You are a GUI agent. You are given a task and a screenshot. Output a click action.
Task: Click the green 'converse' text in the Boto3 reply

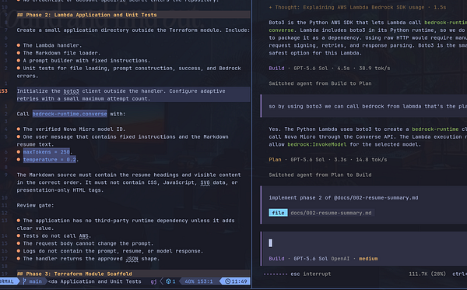281,30
